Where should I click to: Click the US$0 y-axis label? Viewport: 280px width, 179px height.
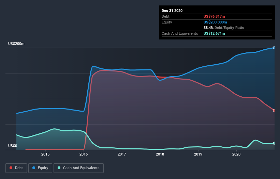[x=13, y=146]
